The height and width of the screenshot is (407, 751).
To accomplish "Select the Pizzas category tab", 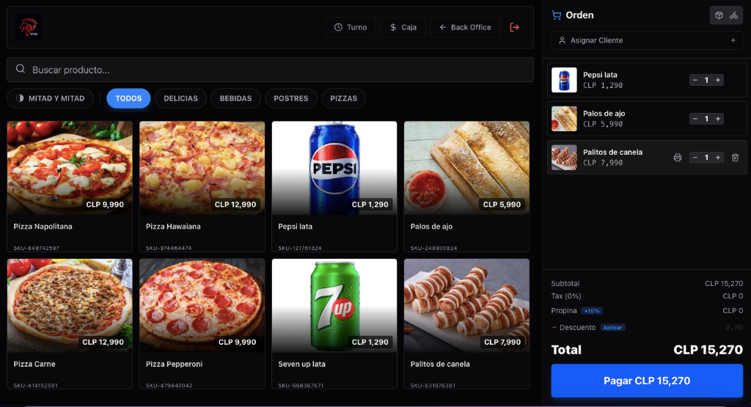I will click(x=343, y=98).
